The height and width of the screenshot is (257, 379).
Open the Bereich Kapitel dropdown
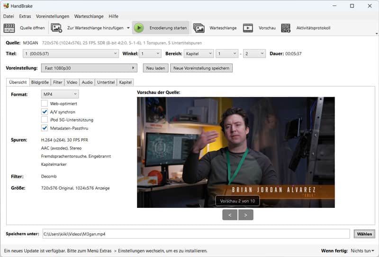(x=198, y=54)
